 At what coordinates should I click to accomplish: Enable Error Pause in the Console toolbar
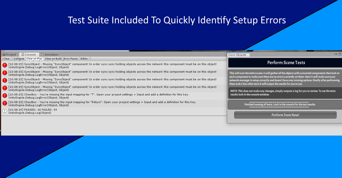coord(71,59)
